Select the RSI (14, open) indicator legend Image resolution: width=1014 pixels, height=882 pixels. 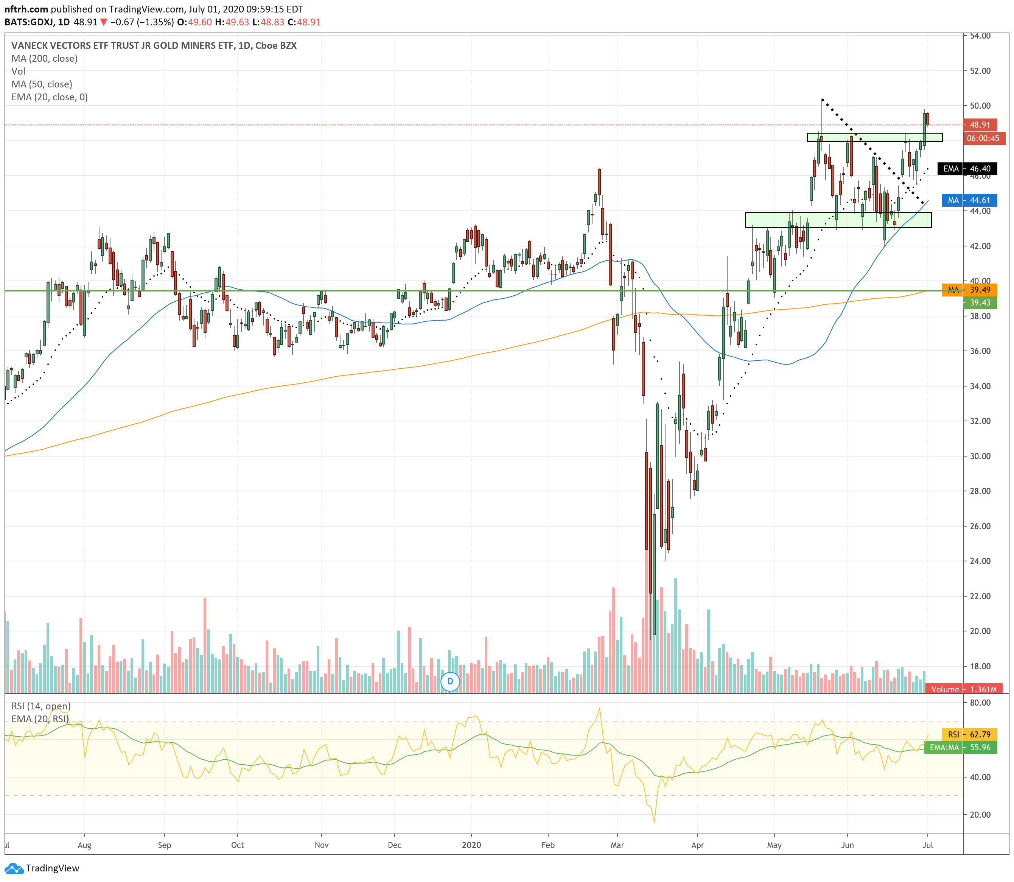pos(41,706)
